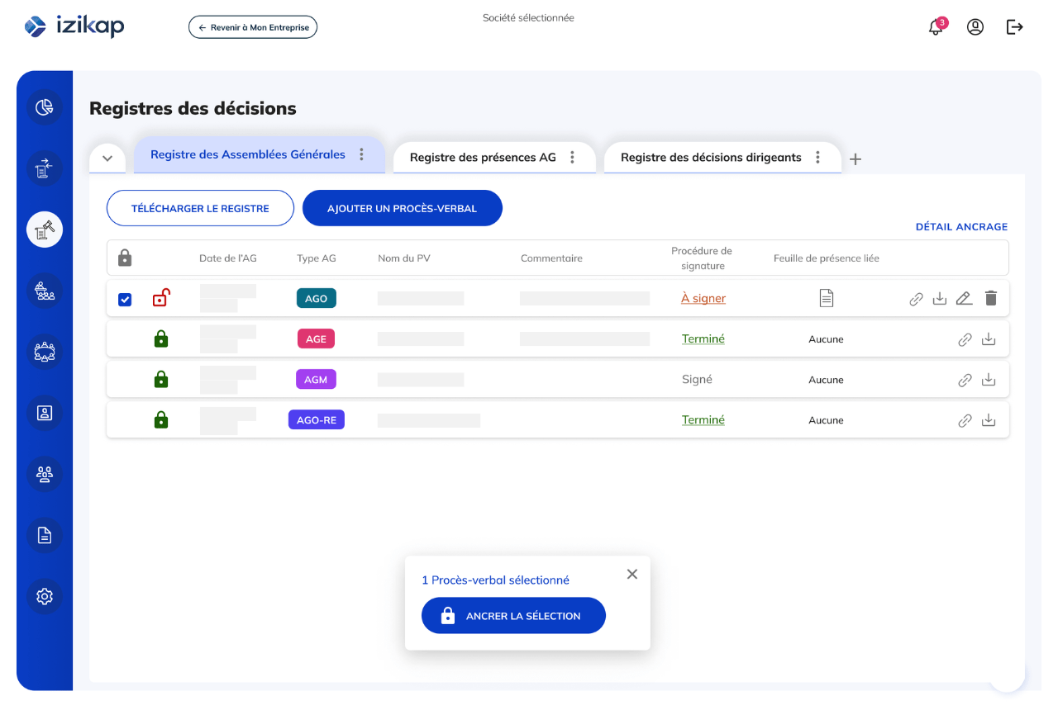Switch to Registre des décisions dirigeants tab
The image size is (1058, 710).
pos(711,158)
